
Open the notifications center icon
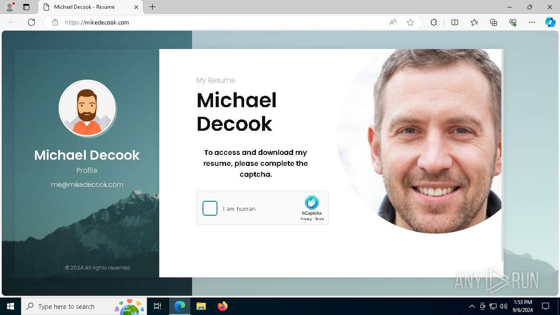pyautogui.click(x=546, y=306)
